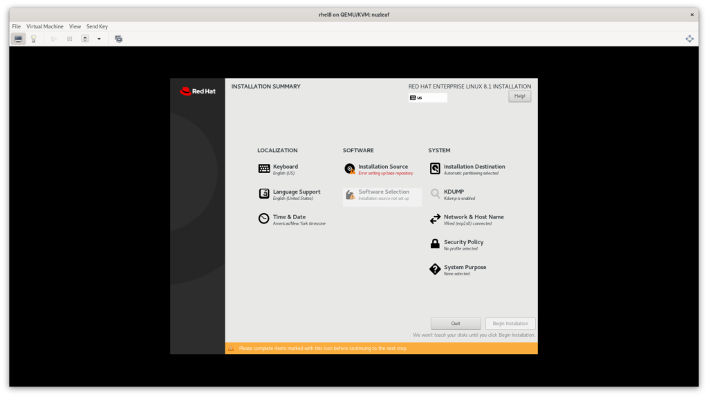The height and width of the screenshot is (397, 708).
Task: Open Security Policy label
Action: (x=463, y=242)
